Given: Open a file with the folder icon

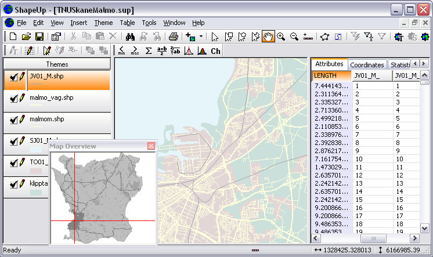Looking at the screenshot, I should point(26,37).
